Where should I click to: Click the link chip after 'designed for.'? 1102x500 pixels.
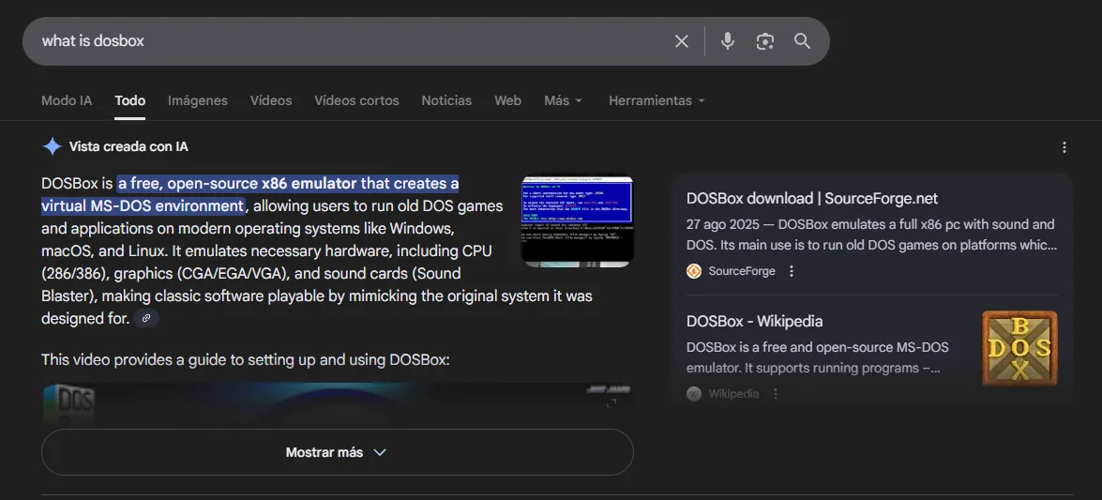point(146,319)
